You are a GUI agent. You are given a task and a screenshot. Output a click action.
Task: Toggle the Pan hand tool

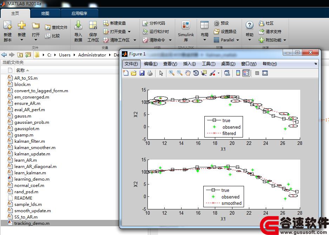pos(188,73)
